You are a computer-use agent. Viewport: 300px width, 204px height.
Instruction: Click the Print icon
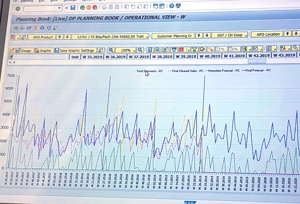(x=104, y=7)
